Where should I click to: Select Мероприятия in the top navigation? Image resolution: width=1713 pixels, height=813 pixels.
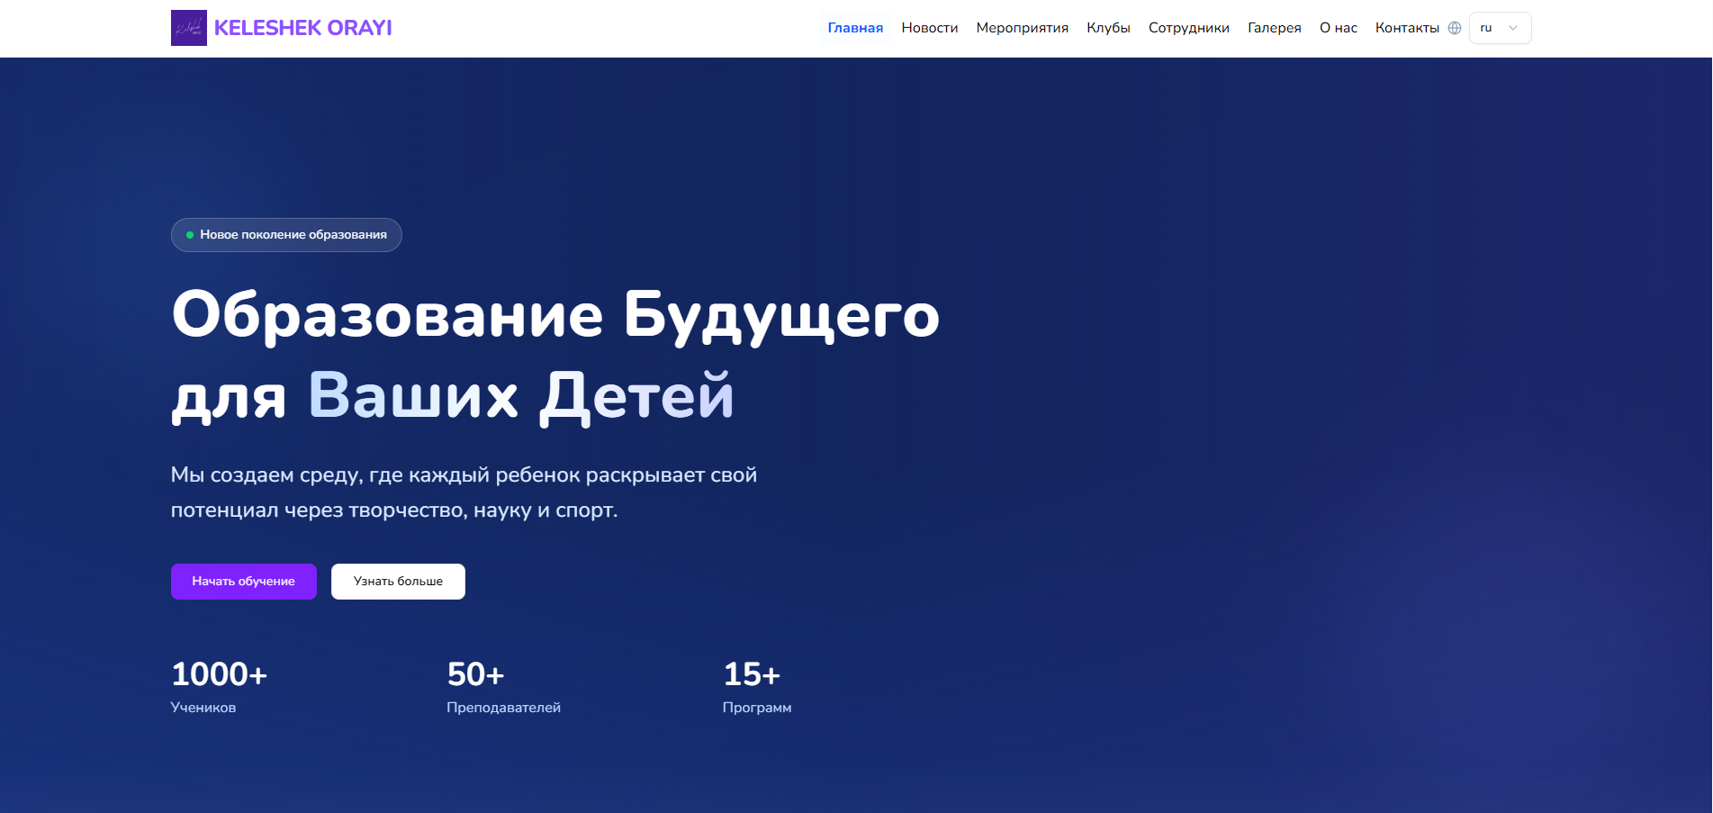[x=1022, y=28]
